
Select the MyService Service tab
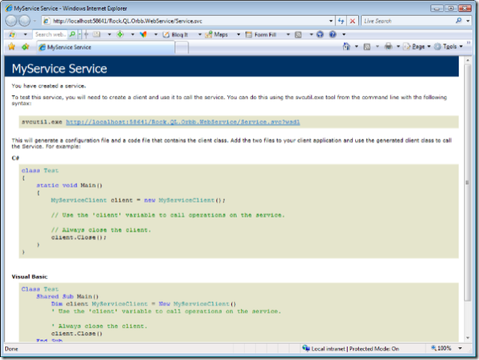(x=106, y=47)
